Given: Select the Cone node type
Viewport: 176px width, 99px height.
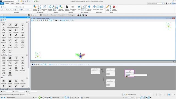Looking at the screenshot, I should point(10,31).
